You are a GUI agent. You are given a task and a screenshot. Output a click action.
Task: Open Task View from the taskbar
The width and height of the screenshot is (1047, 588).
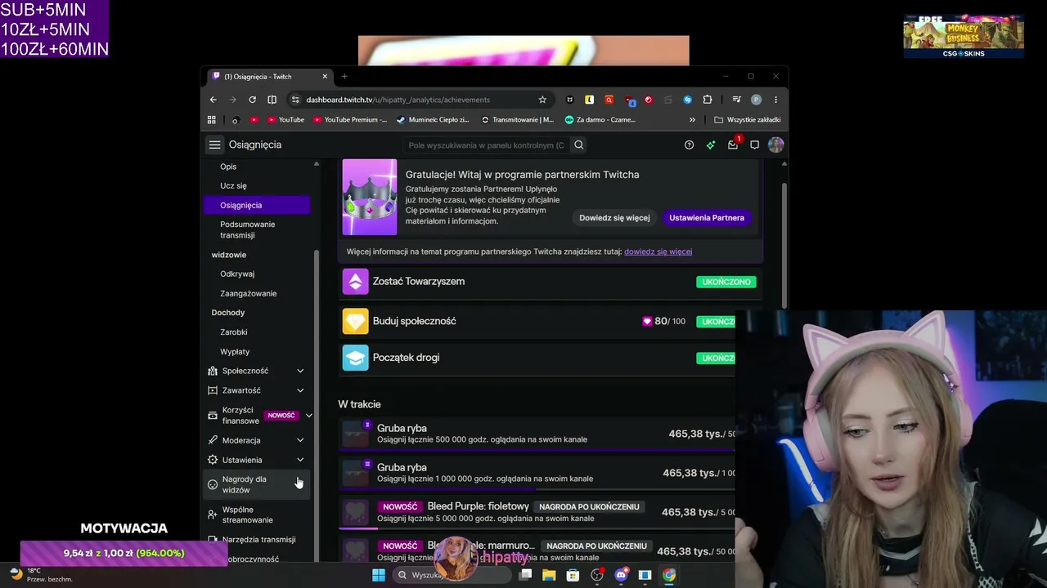click(x=525, y=575)
